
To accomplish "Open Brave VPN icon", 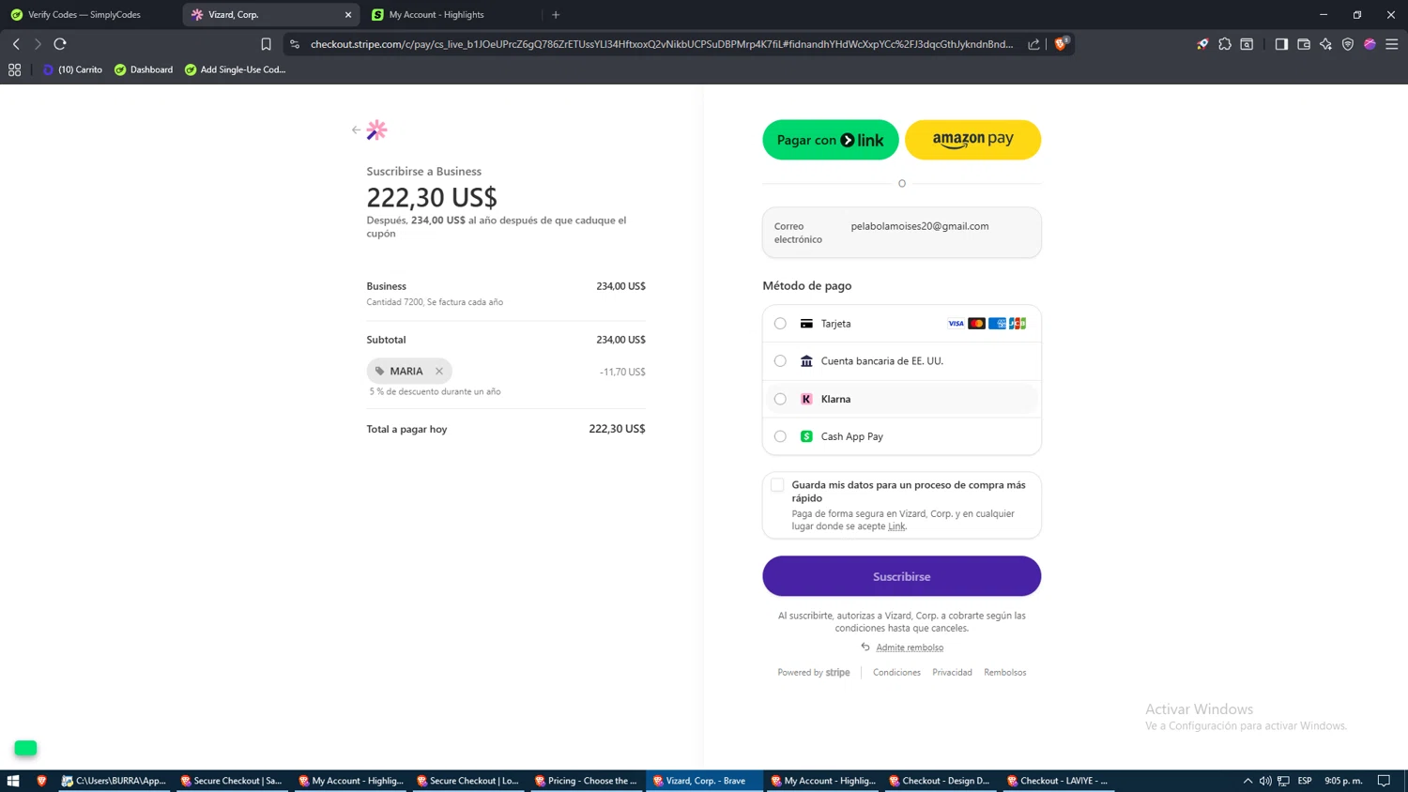I will point(1348,44).
